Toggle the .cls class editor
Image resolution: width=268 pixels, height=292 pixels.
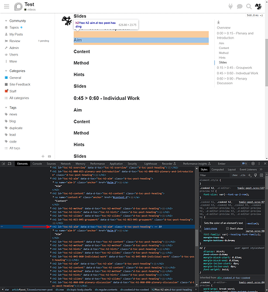243,175
